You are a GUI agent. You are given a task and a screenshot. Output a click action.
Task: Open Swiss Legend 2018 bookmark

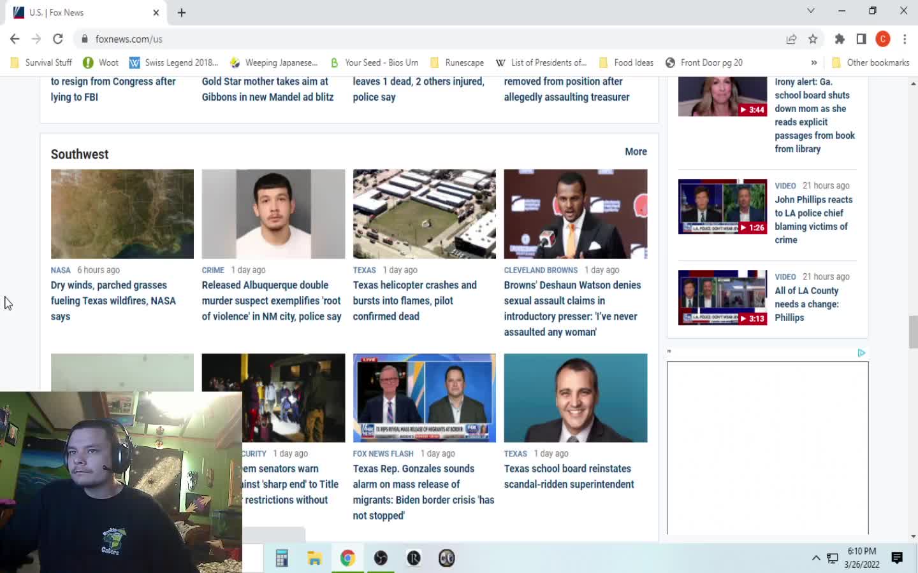(173, 62)
